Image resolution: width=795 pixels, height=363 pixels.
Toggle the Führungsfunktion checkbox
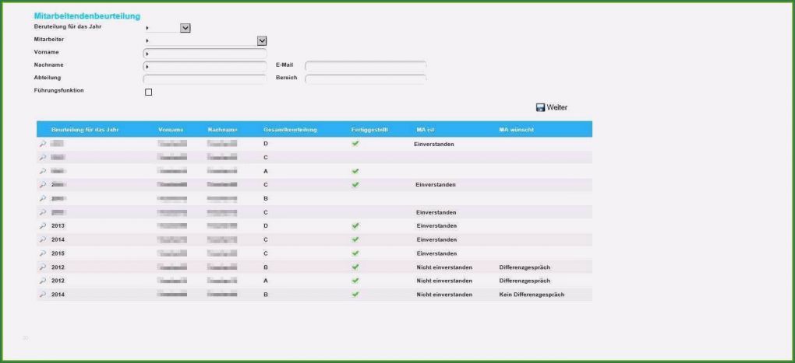148,92
